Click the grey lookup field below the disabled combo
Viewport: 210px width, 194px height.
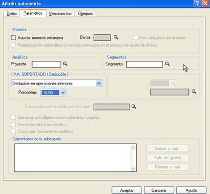169,92
